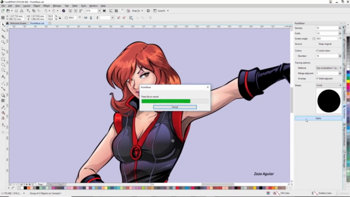Switch to the Welcome Screen tab

(x=18, y=23)
